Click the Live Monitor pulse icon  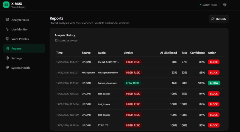(x=7, y=29)
